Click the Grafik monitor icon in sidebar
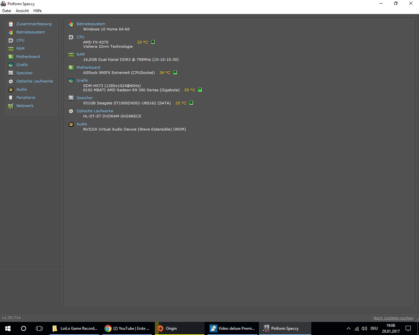The width and height of the screenshot is (419, 335). click(11, 65)
